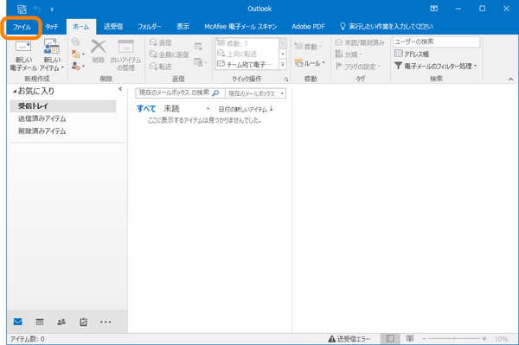Image resolution: width=519 pixels, height=345 pixels.
Task: Open the フォルダー ribbon tab
Action: tap(150, 27)
